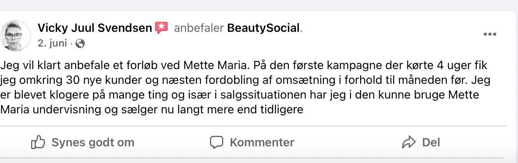Screen dimensions: 518x163
Task: Click the red recommendation star badge
Action: point(161,28)
